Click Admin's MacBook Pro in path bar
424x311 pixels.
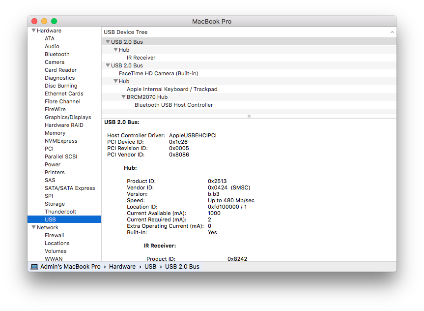tap(70, 267)
